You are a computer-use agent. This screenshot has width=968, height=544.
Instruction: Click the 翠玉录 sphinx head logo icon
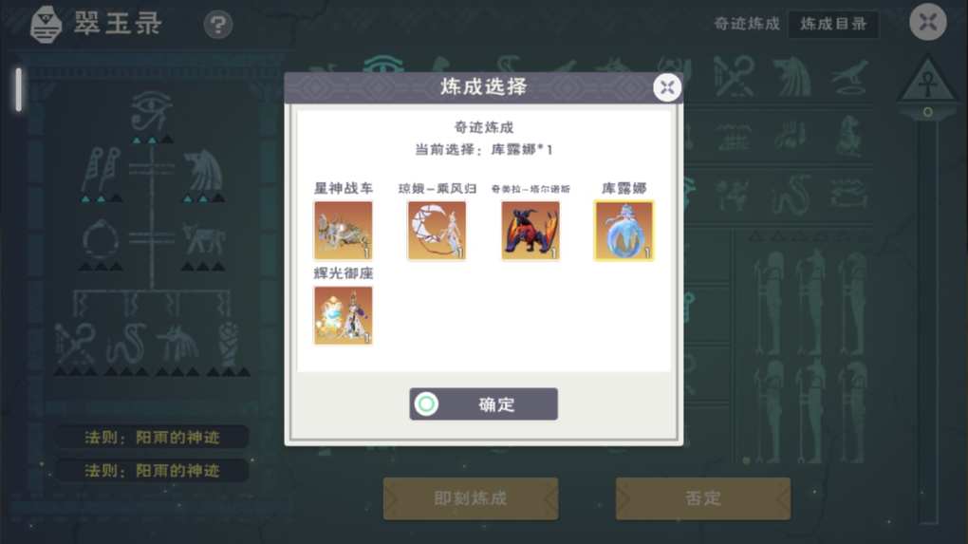(x=47, y=25)
